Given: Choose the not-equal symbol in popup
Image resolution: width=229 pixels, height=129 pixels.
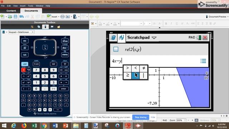Looking at the screenshot, I should (x=143, y=68).
